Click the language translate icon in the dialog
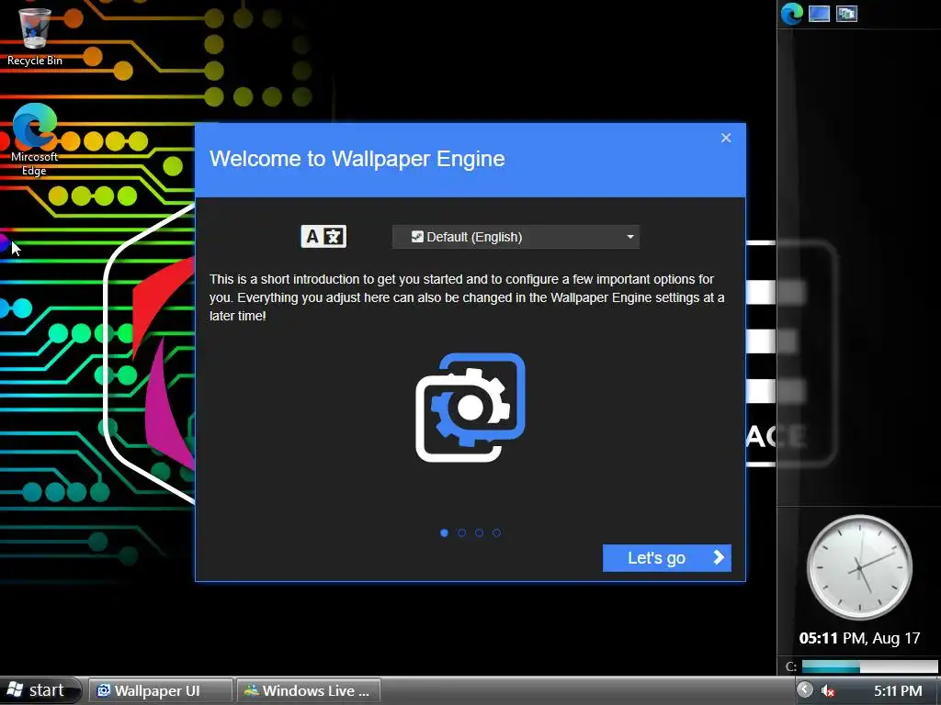The width and height of the screenshot is (941, 705). (323, 236)
